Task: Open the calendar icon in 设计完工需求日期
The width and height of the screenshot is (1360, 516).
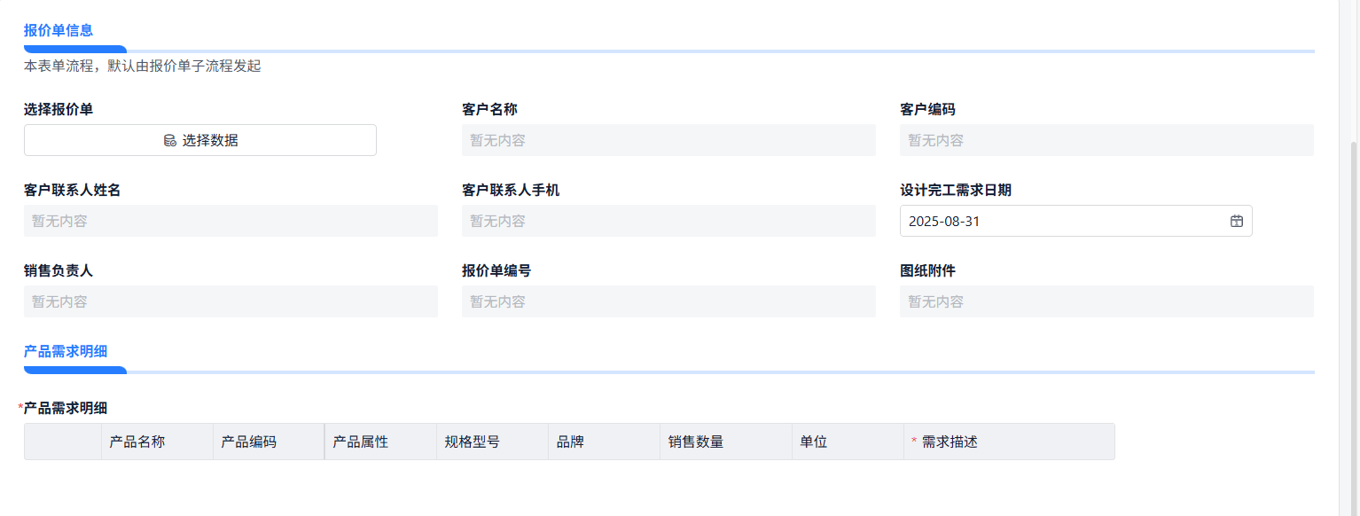Action: click(1237, 221)
